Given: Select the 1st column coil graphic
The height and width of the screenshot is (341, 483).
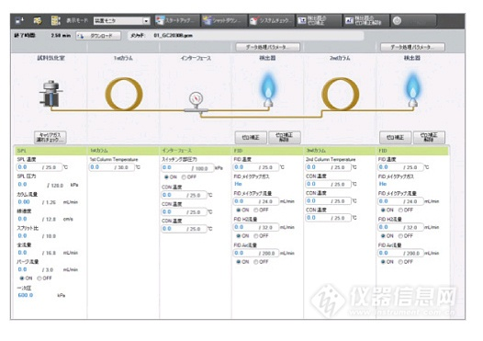Looking at the screenshot, I should (124, 94).
